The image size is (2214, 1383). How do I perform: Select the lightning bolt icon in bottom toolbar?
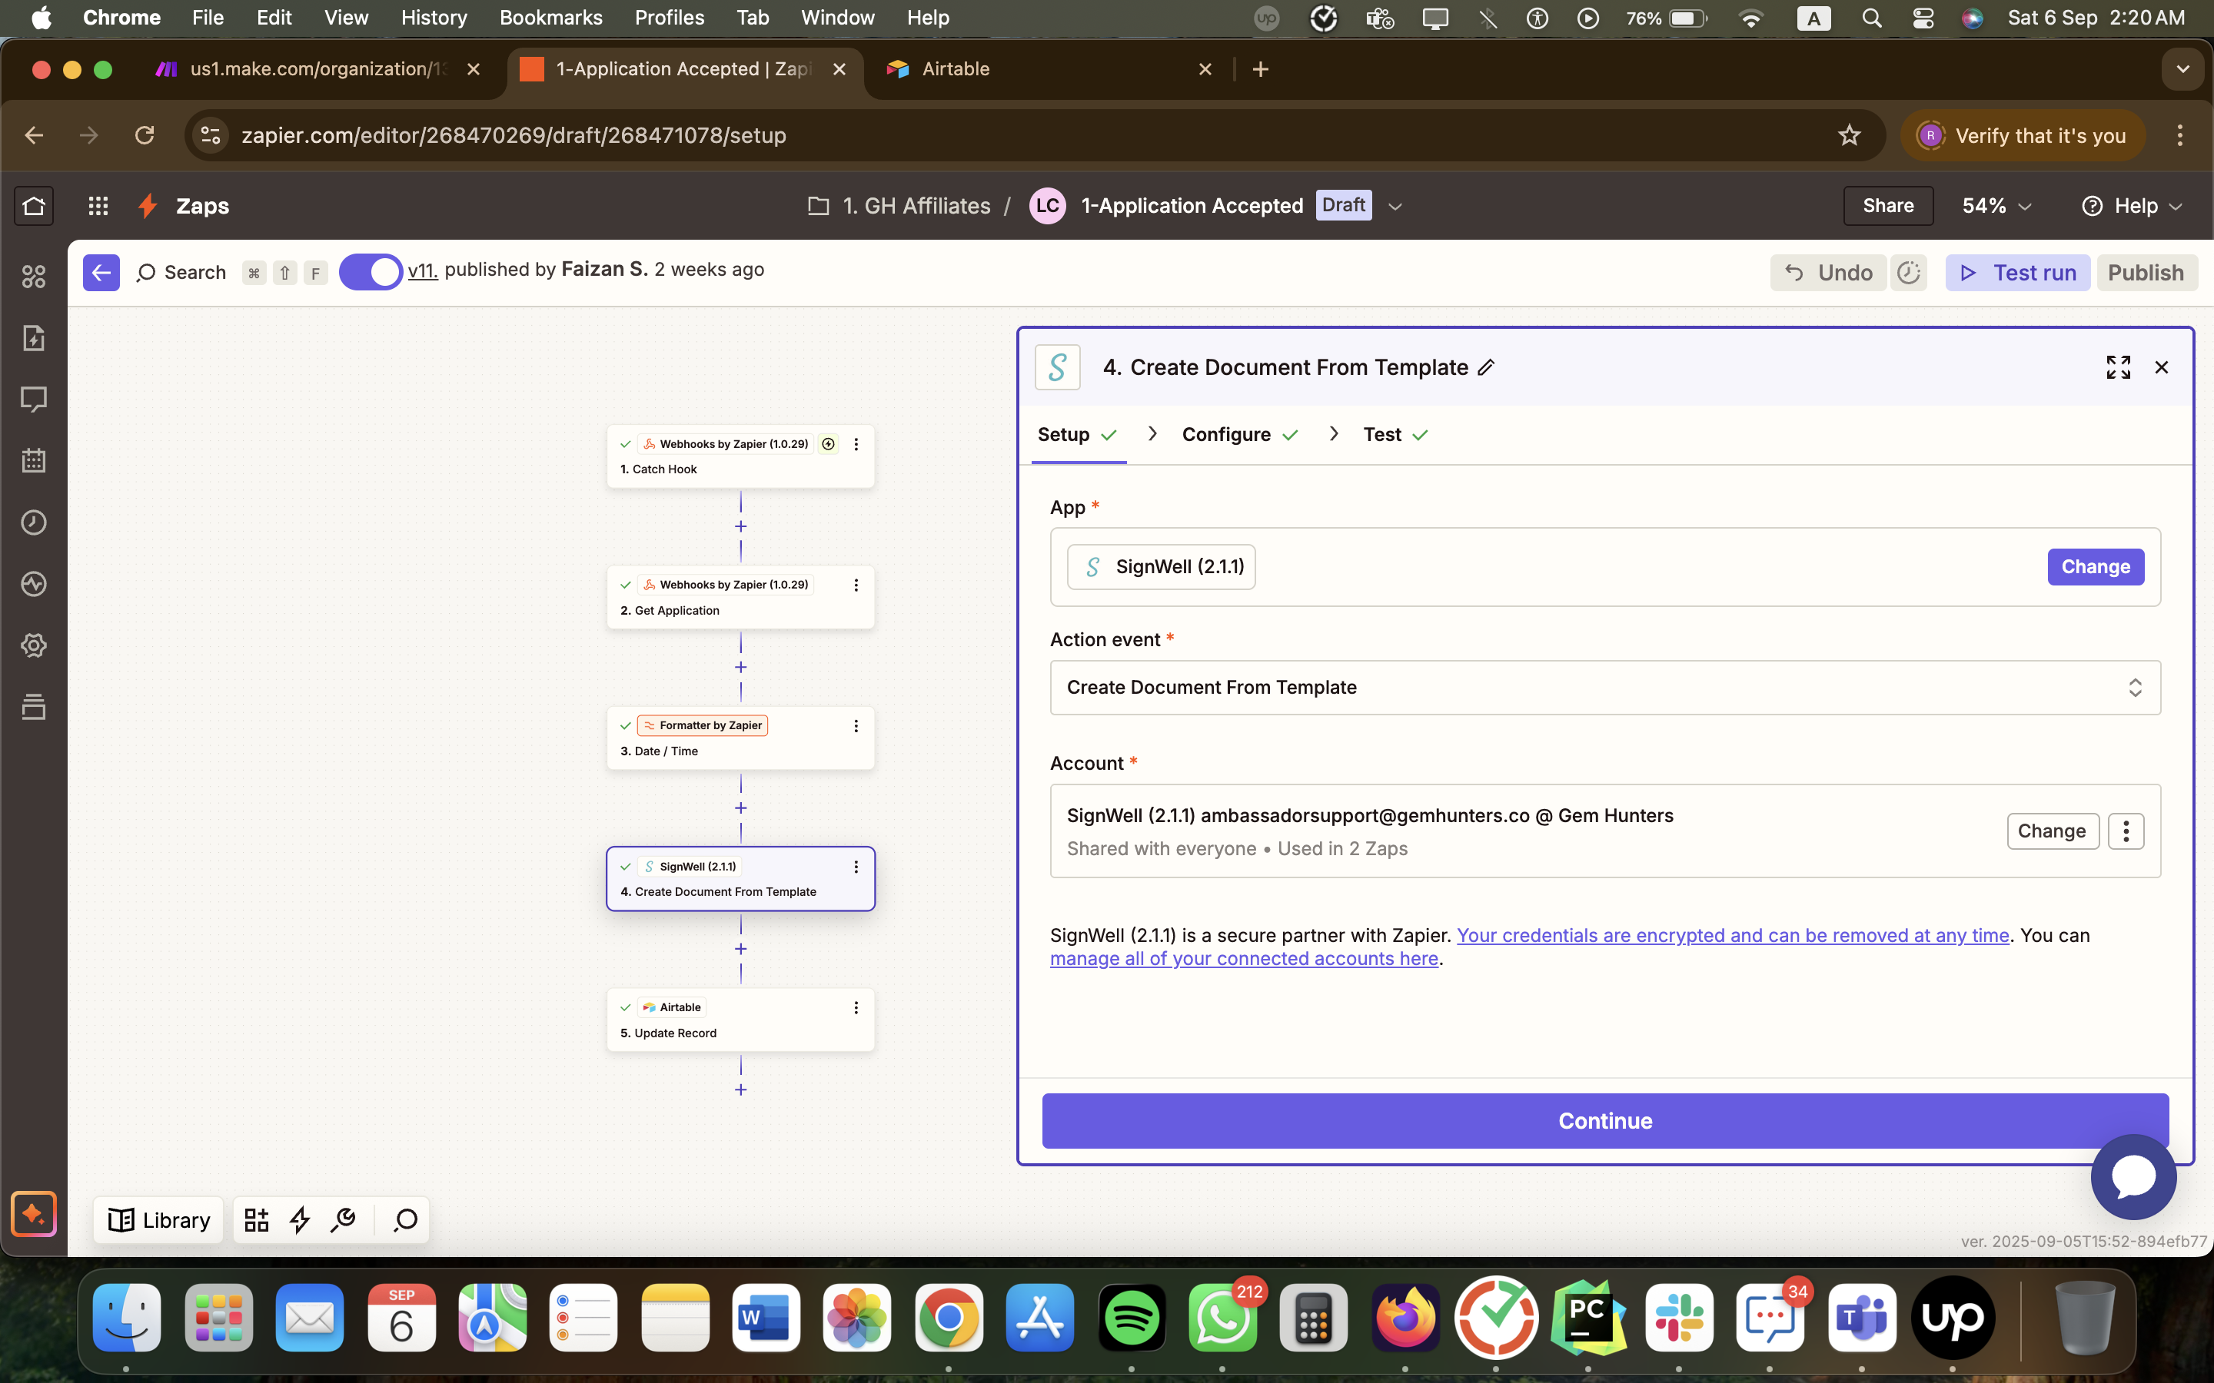pyautogui.click(x=300, y=1219)
